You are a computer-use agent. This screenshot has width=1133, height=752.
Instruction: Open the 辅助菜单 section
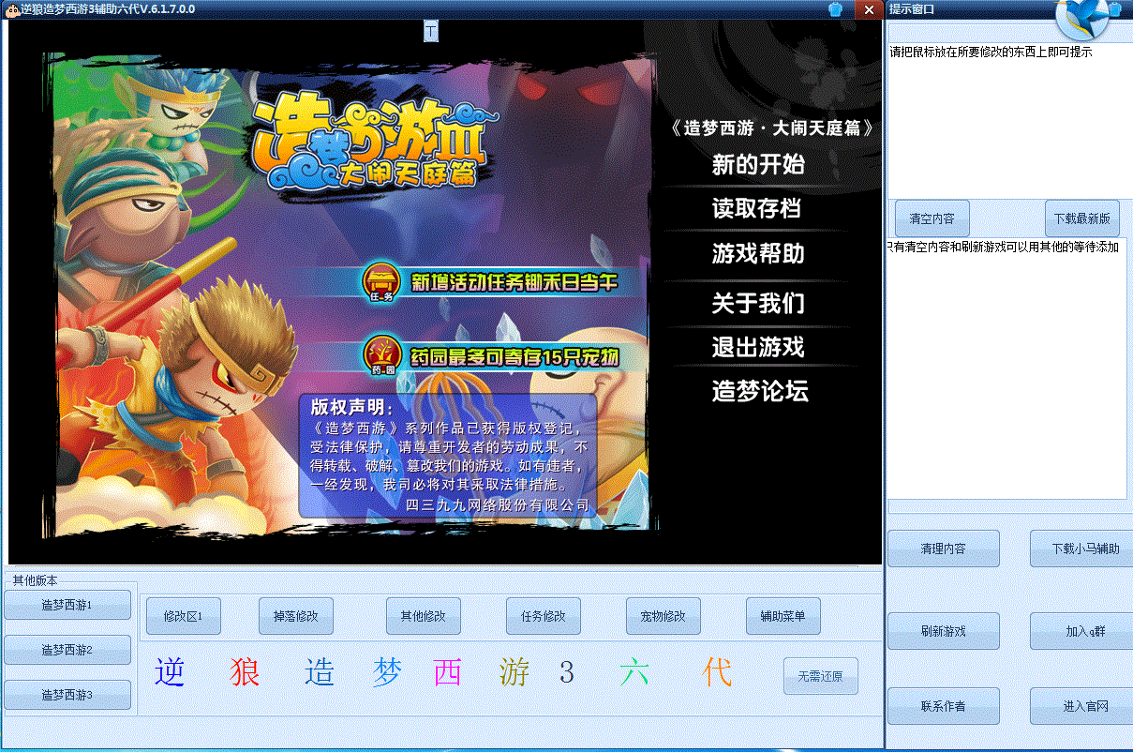(x=783, y=616)
